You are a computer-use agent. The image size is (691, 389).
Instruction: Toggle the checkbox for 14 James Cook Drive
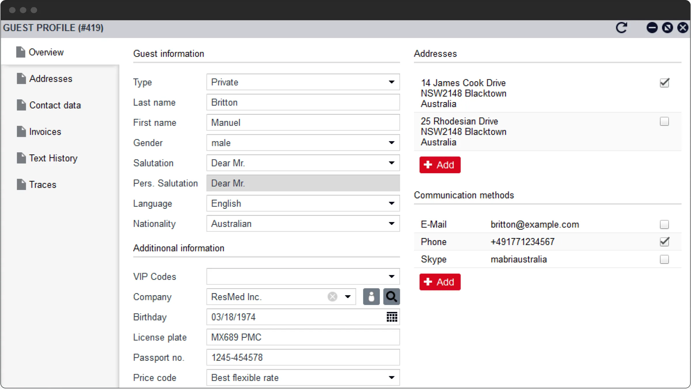click(664, 83)
